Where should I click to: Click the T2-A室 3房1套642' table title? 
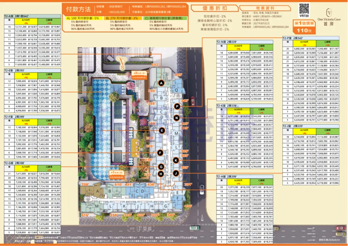click(x=33, y=16)
